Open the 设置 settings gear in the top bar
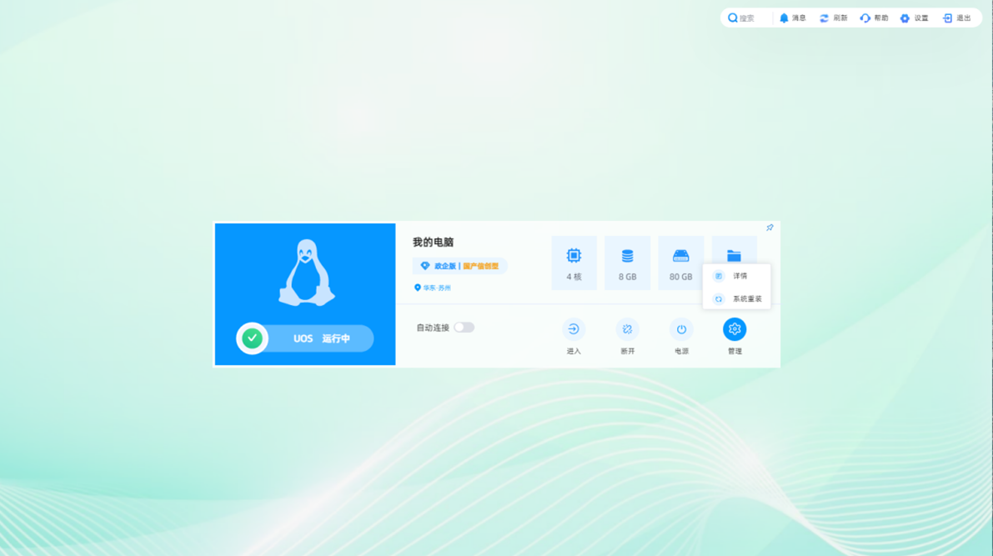Screen dimensions: 993x556 905,18
